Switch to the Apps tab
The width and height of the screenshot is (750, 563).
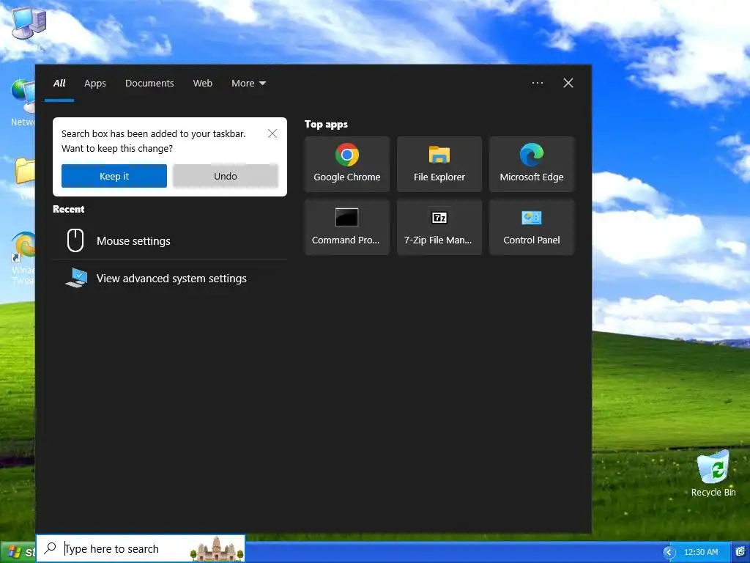(94, 84)
